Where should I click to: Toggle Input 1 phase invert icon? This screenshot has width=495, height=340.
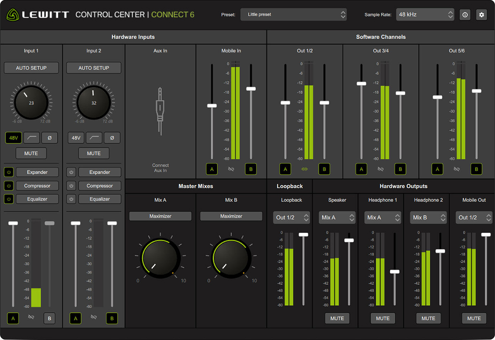[49, 138]
